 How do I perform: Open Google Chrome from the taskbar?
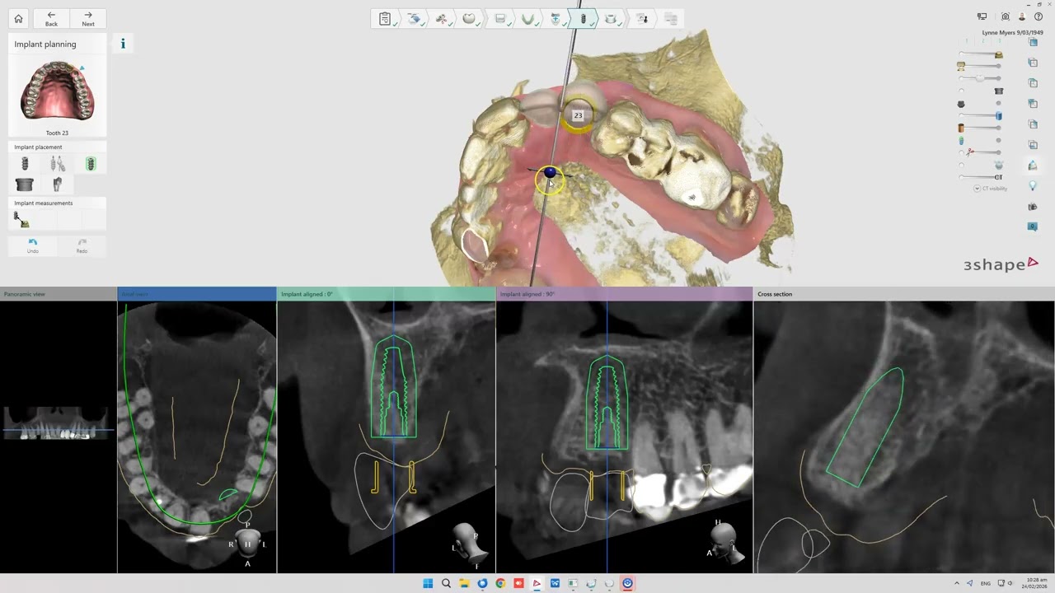click(x=500, y=583)
